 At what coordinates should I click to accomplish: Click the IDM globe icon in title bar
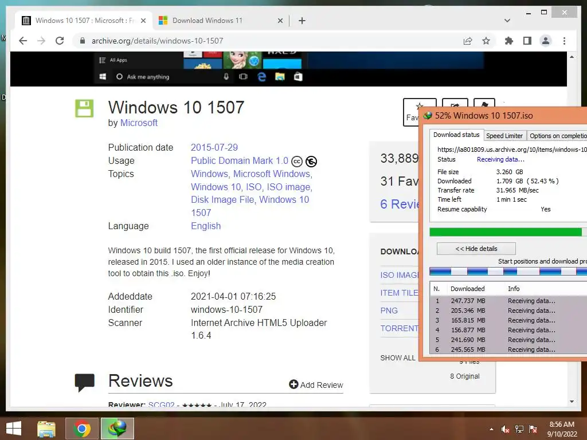[x=428, y=116]
